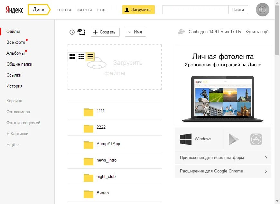Open the Имя sorting dropdown

click(x=135, y=32)
